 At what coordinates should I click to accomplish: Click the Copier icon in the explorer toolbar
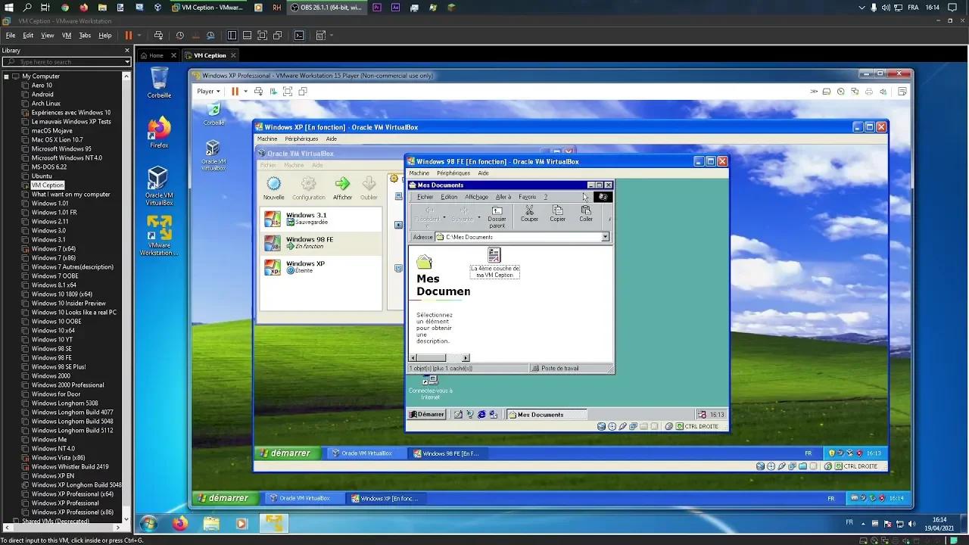557,212
